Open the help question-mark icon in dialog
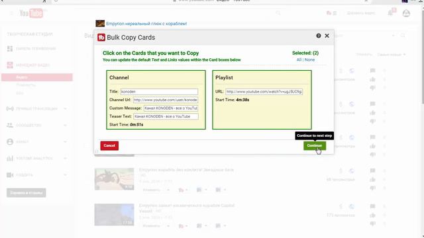The height and width of the screenshot is (238, 424). click(319, 36)
